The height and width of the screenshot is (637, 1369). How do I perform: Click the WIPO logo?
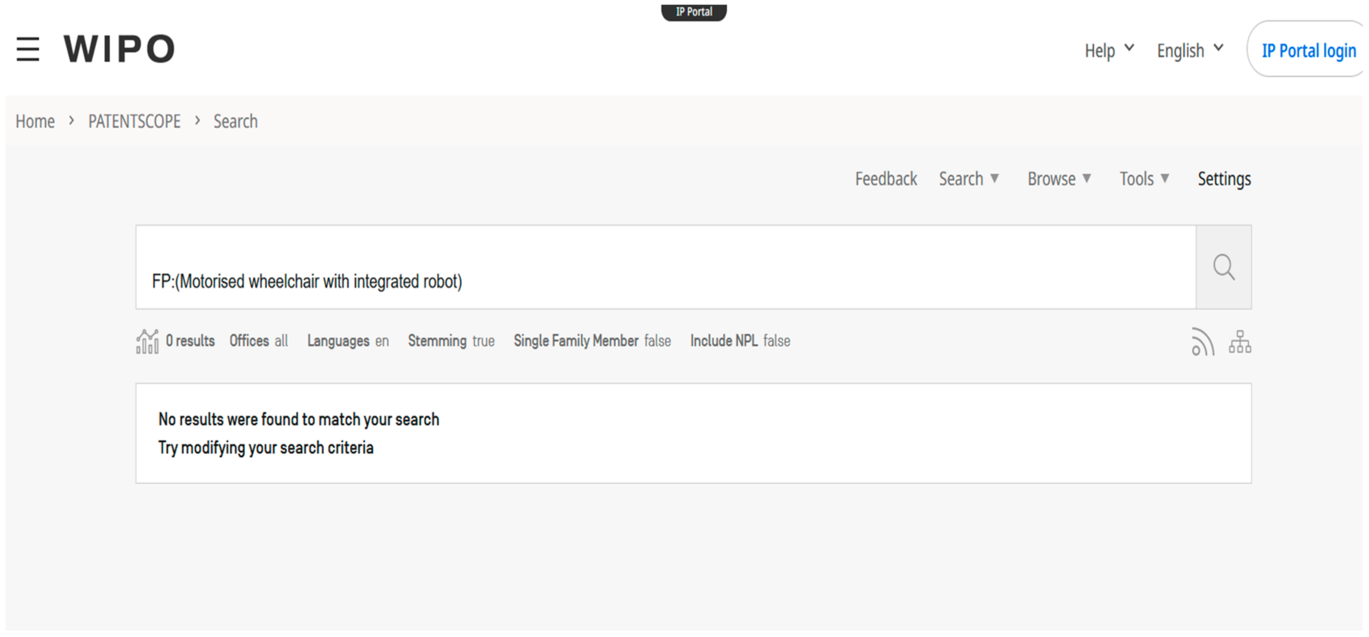(119, 49)
